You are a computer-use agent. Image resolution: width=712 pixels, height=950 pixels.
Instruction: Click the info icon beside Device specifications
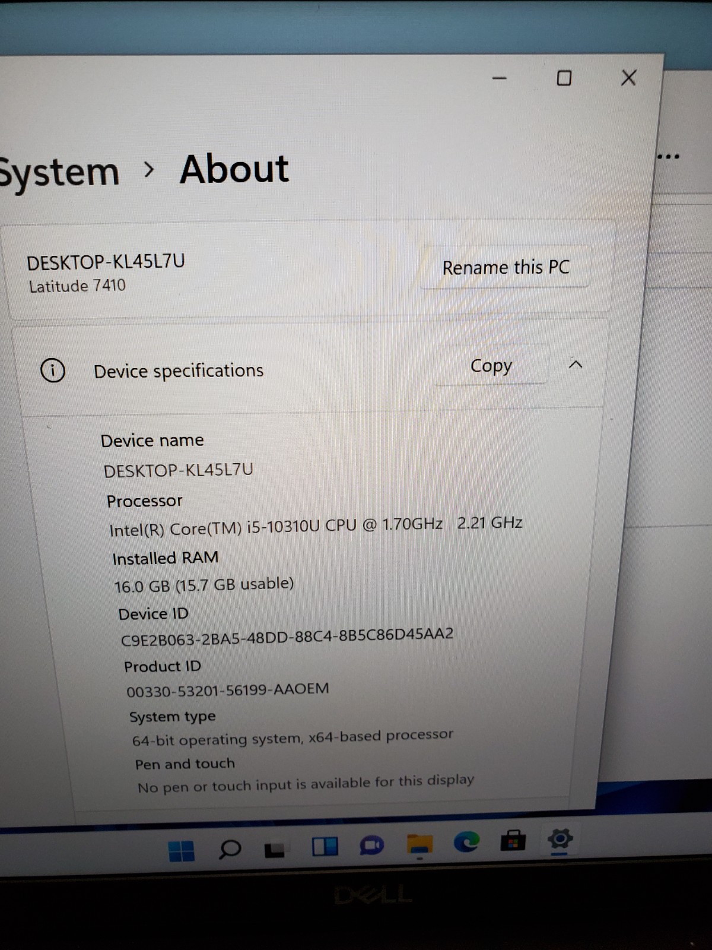pyautogui.click(x=53, y=370)
